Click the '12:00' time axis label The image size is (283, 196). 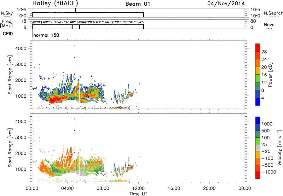click(x=138, y=189)
